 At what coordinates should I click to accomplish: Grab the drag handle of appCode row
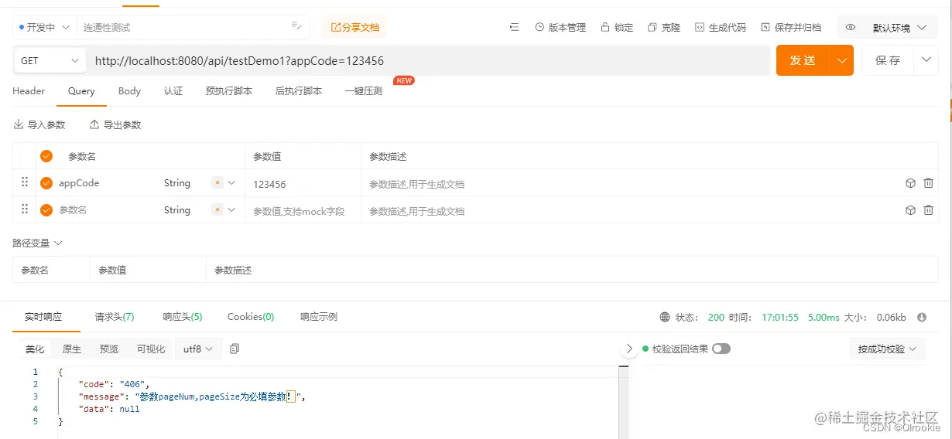(24, 182)
